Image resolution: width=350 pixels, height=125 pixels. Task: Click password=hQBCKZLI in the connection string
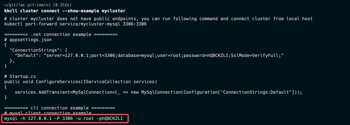(206, 56)
